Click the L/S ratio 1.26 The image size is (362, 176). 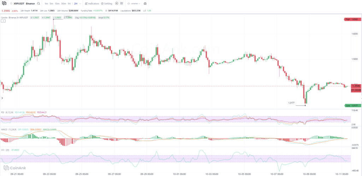click(x=149, y=11)
